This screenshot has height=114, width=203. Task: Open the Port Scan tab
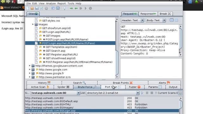point(113,87)
